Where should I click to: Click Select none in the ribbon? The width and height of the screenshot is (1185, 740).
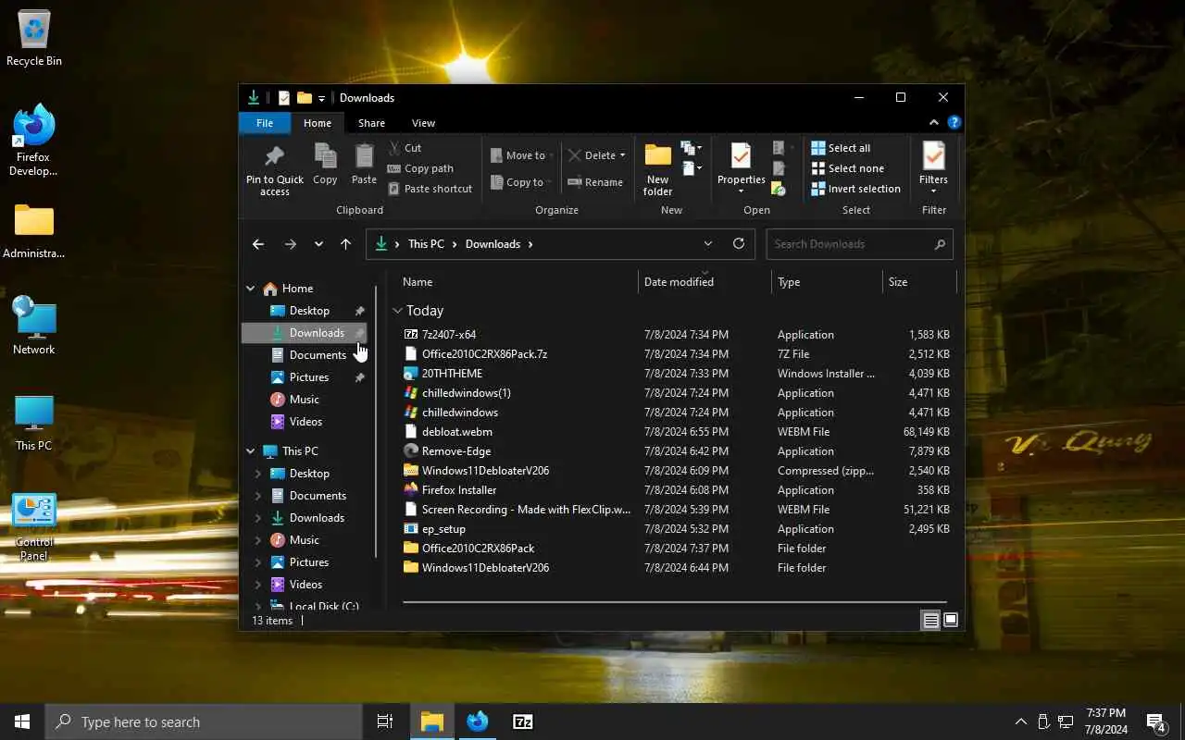(847, 168)
